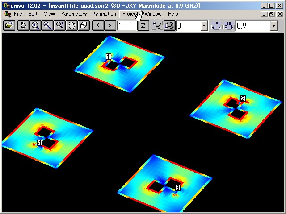This screenshot has width=286, height=214.
Task: Expand the frequency dropdown showing 0.9
Action: 273,26
